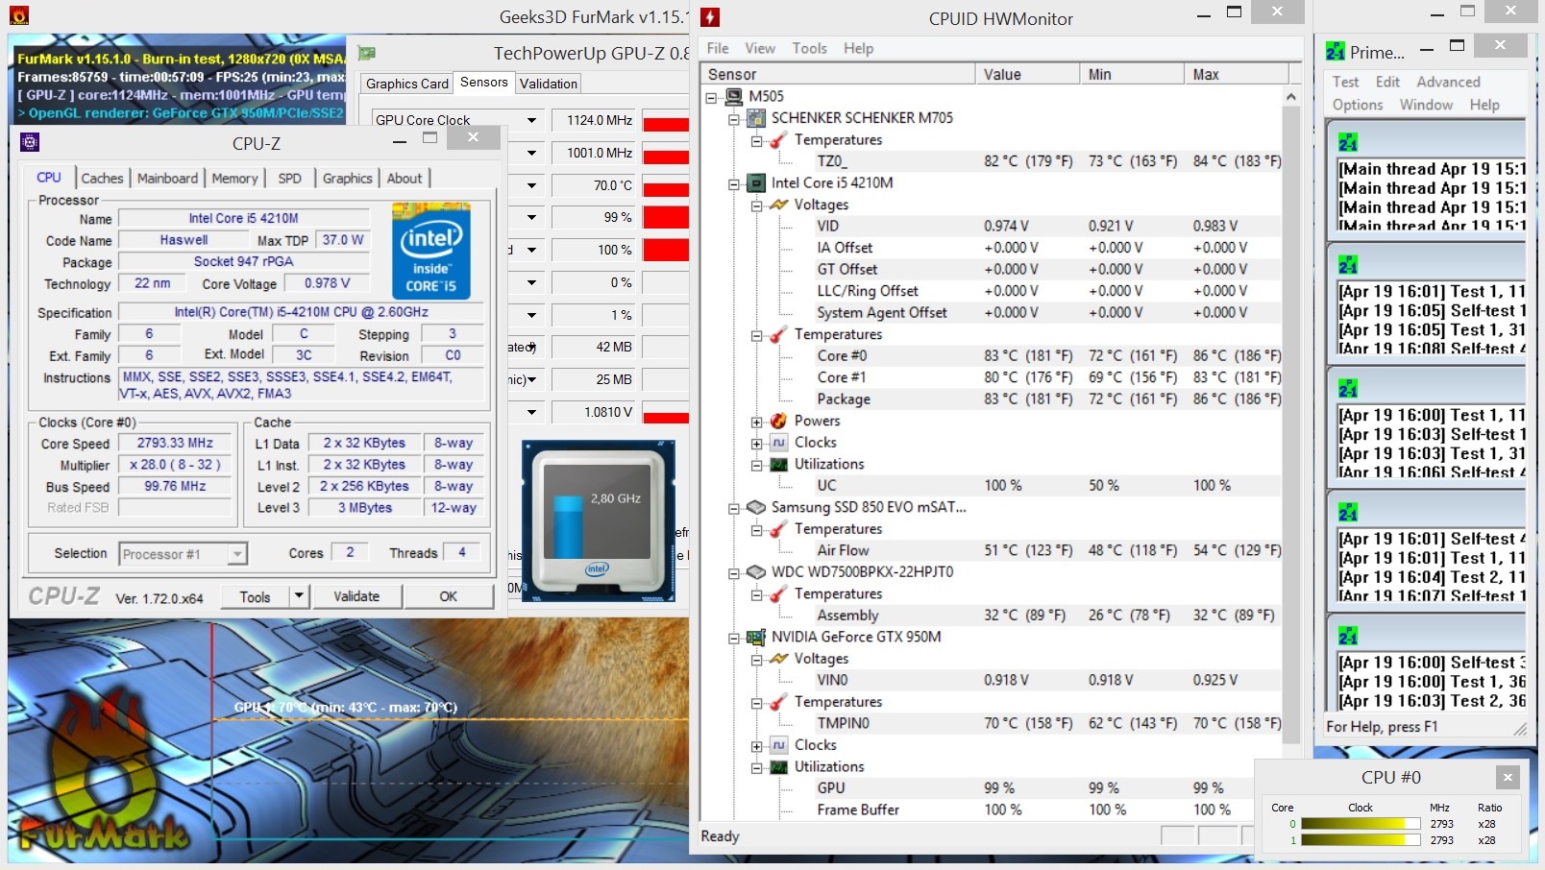
Task: Click the SCHENKER M705 motherboard icon
Action: click(756, 118)
